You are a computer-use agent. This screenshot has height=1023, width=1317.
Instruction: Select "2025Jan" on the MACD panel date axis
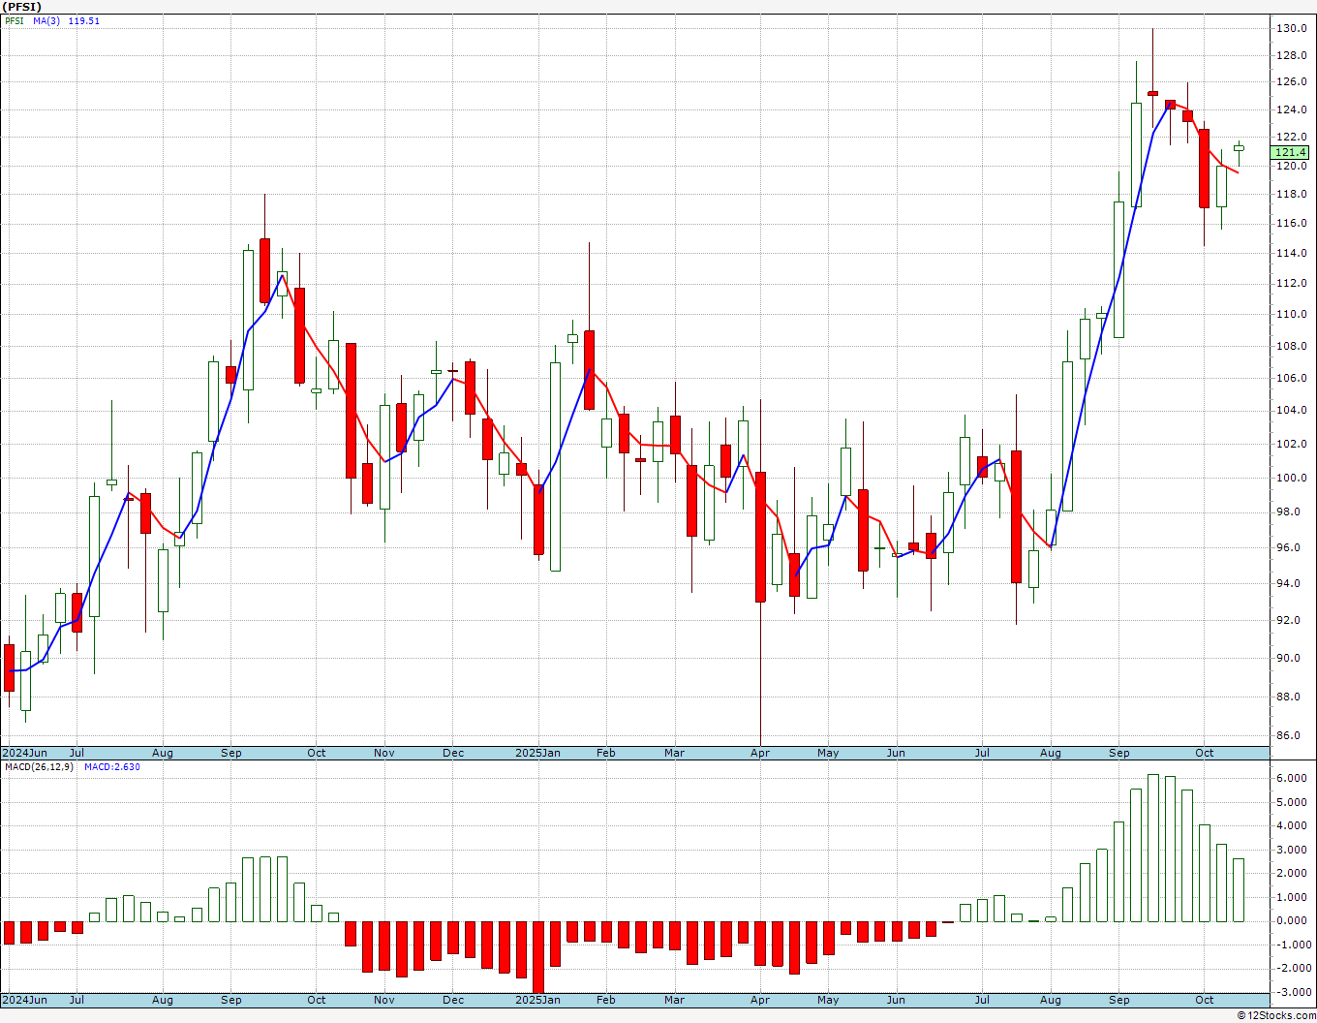(x=537, y=1000)
